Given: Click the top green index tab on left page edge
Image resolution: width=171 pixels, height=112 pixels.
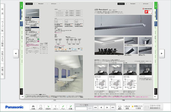Looking at the screenshot, I should (21, 5).
